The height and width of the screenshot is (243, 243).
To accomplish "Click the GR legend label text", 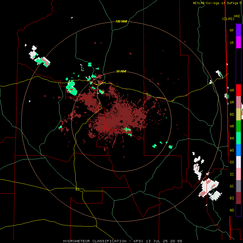I will click(232, 102).
